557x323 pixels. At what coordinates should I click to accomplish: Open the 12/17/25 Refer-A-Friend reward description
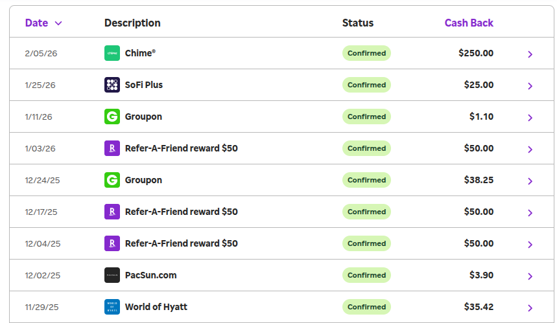coord(181,212)
